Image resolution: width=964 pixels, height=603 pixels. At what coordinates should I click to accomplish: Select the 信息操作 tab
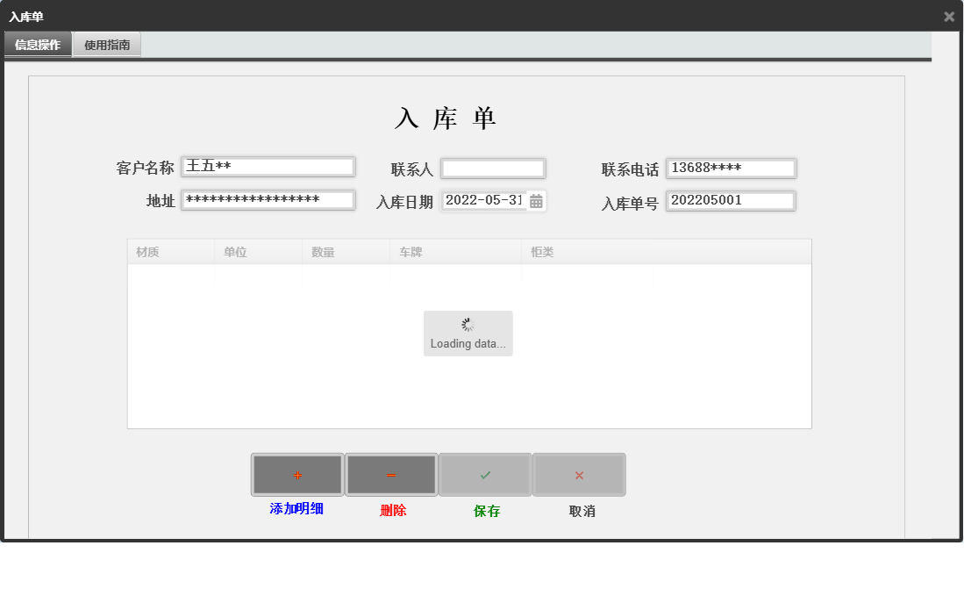click(37, 43)
